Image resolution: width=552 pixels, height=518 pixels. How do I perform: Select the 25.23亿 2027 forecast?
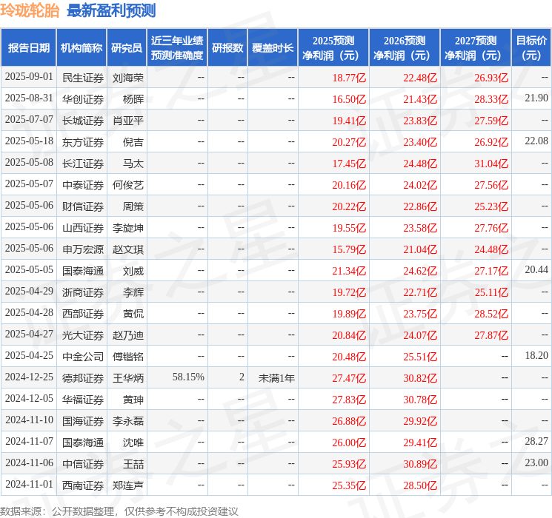[491, 206]
